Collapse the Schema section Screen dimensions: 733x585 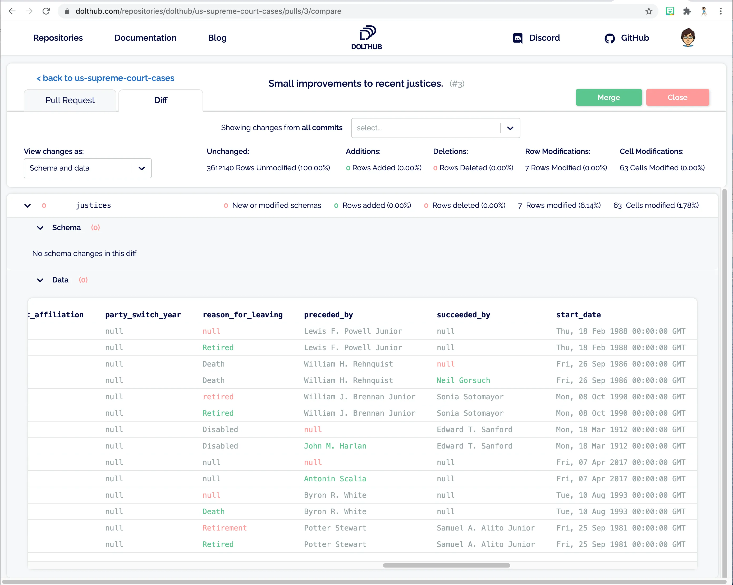40,227
